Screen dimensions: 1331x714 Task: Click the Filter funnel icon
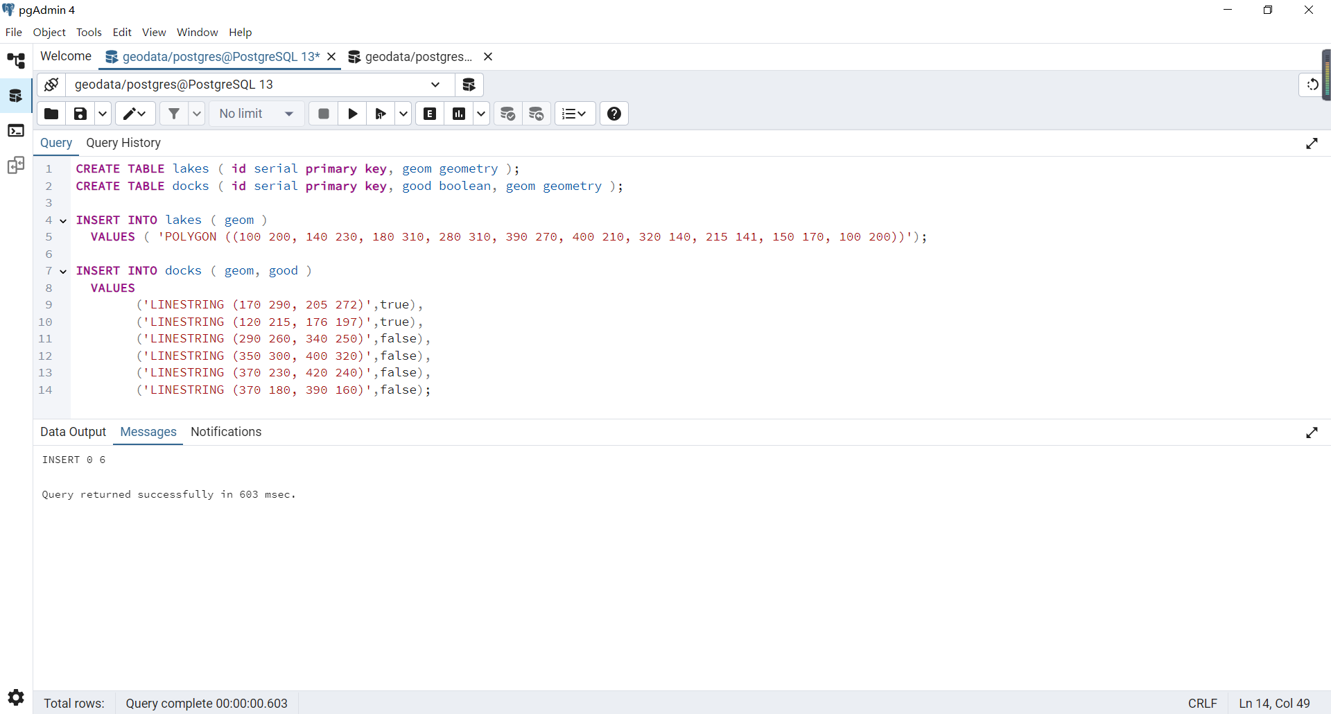pyautogui.click(x=174, y=114)
